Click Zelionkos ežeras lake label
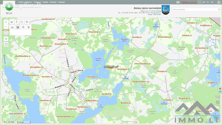This screenshot has width=222, height=125. [x=125, y=40]
